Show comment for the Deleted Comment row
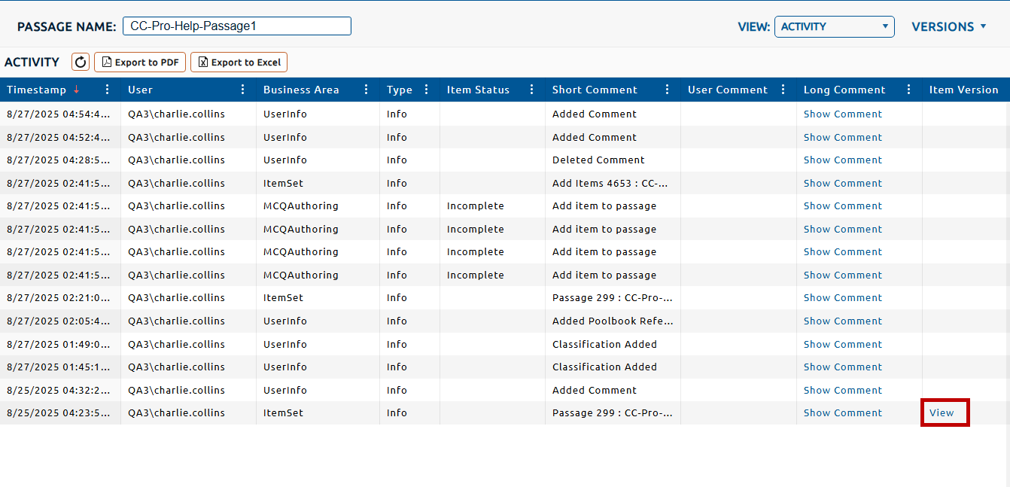This screenshot has height=487, width=1010. pyautogui.click(x=842, y=160)
